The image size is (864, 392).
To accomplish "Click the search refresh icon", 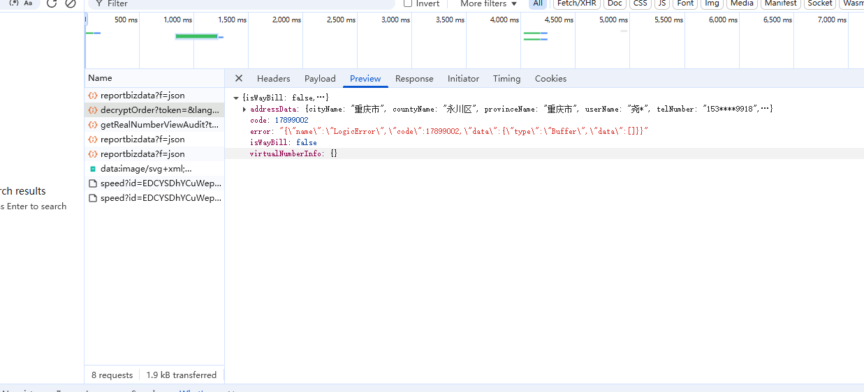I will point(51,3).
